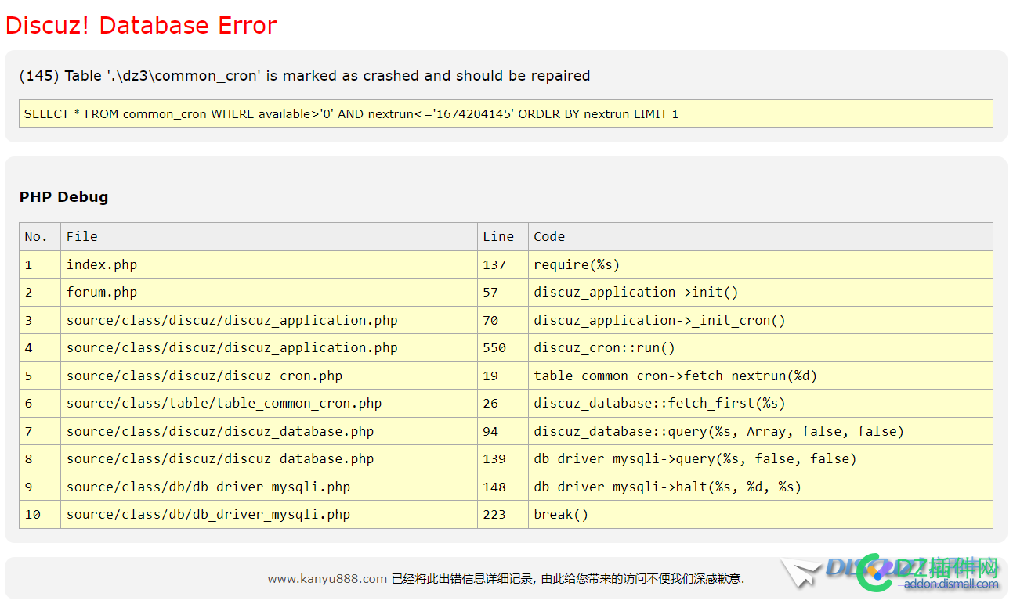Select 'db_driver_mysqli->halt(%s, %d, %s)' cell
1013x604 pixels.
(761, 487)
